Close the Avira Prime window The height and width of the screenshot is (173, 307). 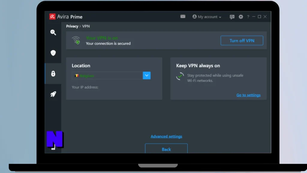(x=265, y=17)
